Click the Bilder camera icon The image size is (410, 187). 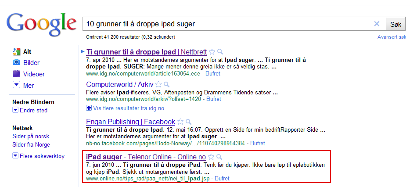point(17,62)
